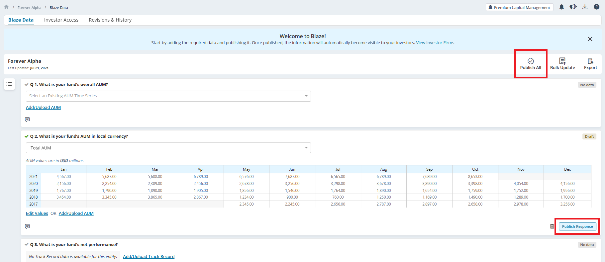Image resolution: width=605 pixels, height=262 pixels.
Task: Open comment icon under Q2
Action: click(x=28, y=226)
